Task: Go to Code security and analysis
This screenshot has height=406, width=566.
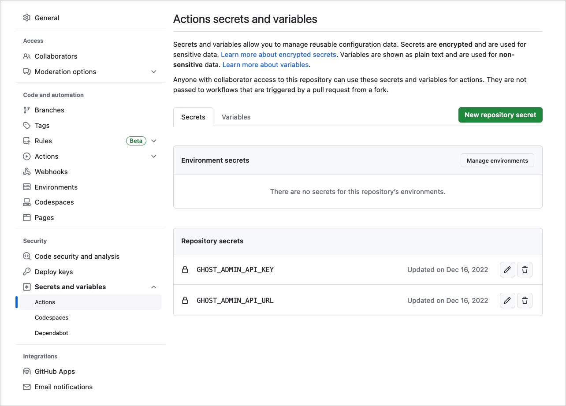Action: point(77,257)
